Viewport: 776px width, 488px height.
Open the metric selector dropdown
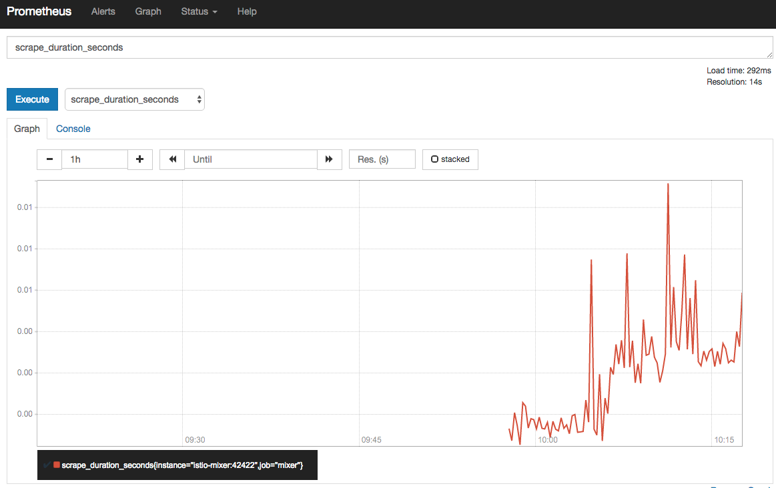point(135,99)
